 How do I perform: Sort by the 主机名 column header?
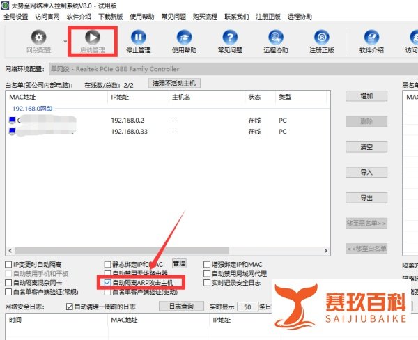tap(207, 97)
